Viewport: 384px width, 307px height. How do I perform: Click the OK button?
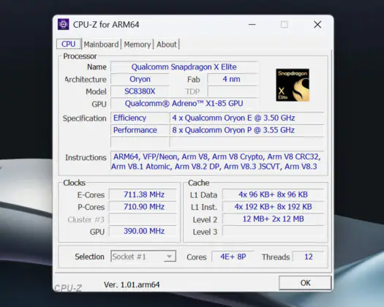pyautogui.click(x=305, y=283)
